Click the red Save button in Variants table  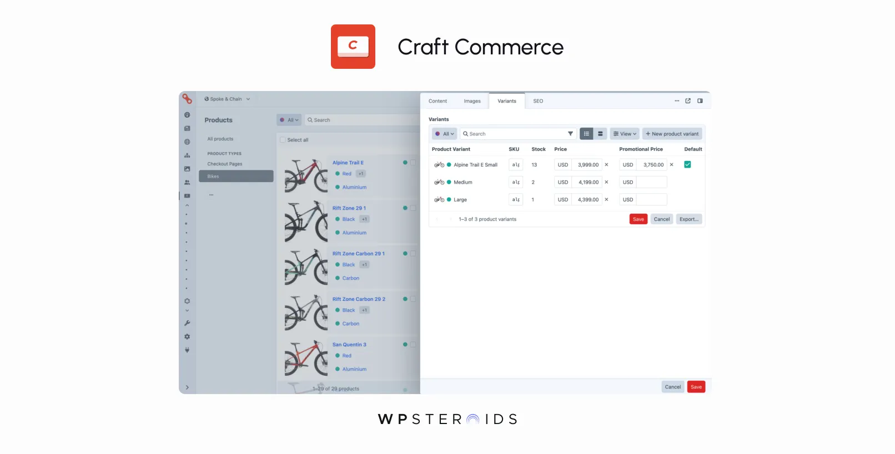pyautogui.click(x=638, y=219)
